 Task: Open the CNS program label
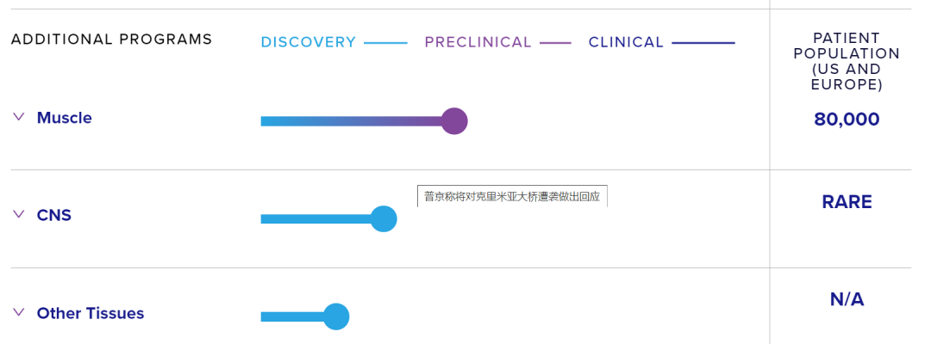[53, 215]
